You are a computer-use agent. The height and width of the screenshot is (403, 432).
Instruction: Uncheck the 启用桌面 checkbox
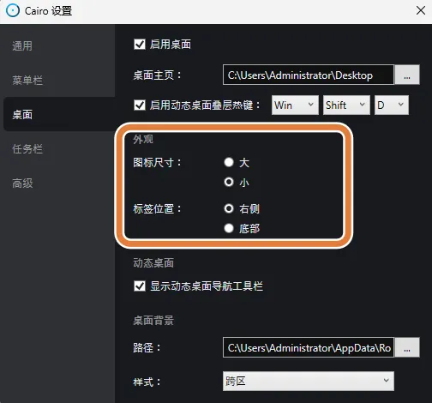click(140, 45)
